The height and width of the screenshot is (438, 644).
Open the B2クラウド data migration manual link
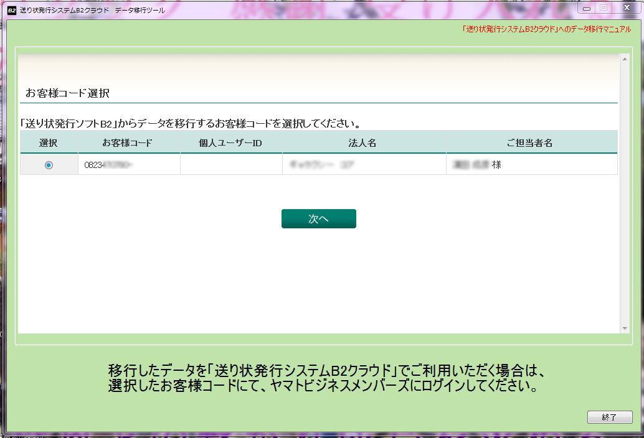pos(546,29)
